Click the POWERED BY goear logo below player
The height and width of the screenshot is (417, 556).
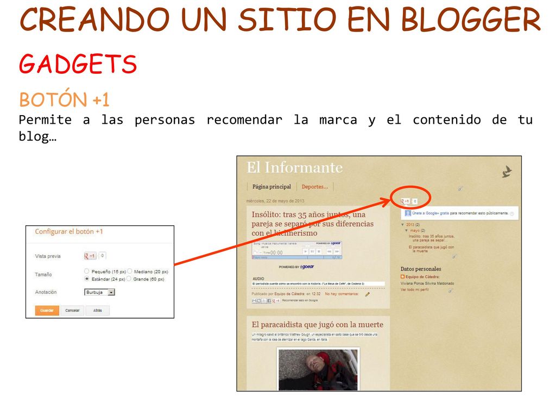[296, 267]
